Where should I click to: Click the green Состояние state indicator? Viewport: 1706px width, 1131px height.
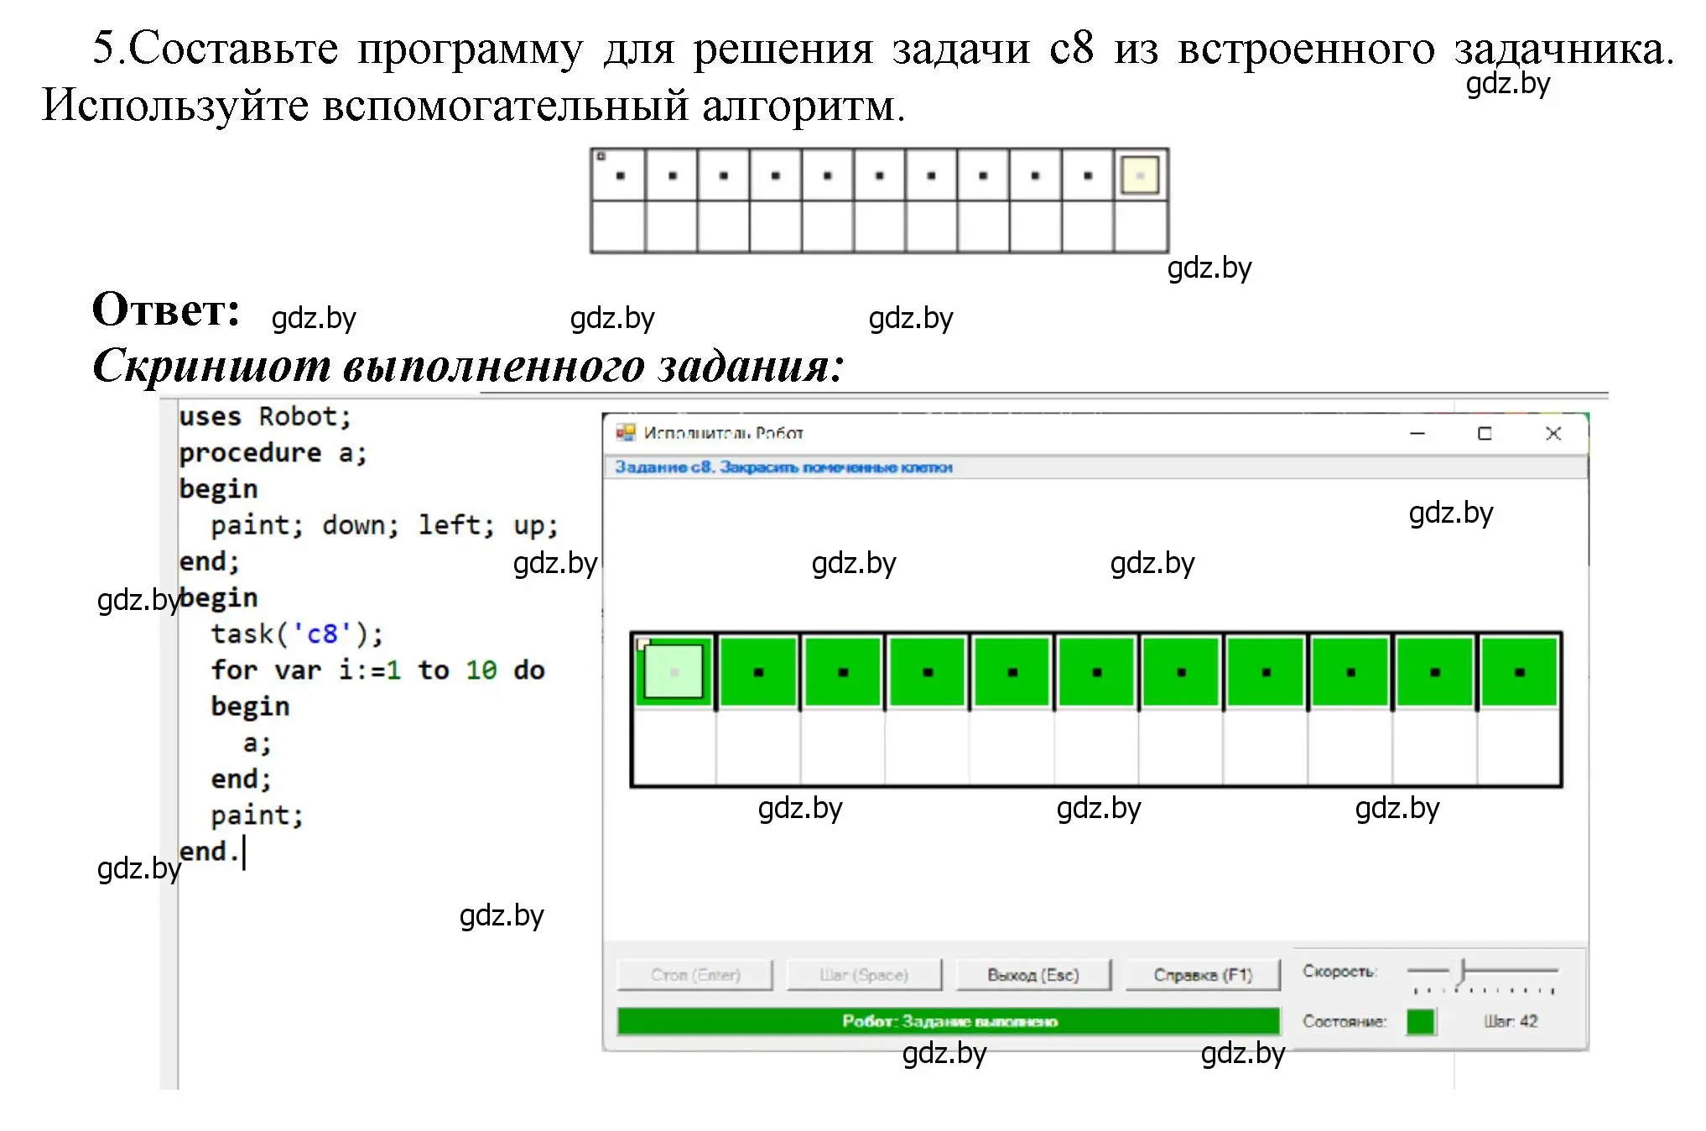(x=1421, y=1021)
